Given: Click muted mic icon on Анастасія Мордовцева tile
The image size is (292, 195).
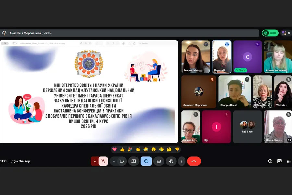Looking at the screenshot, I should coord(206,45).
